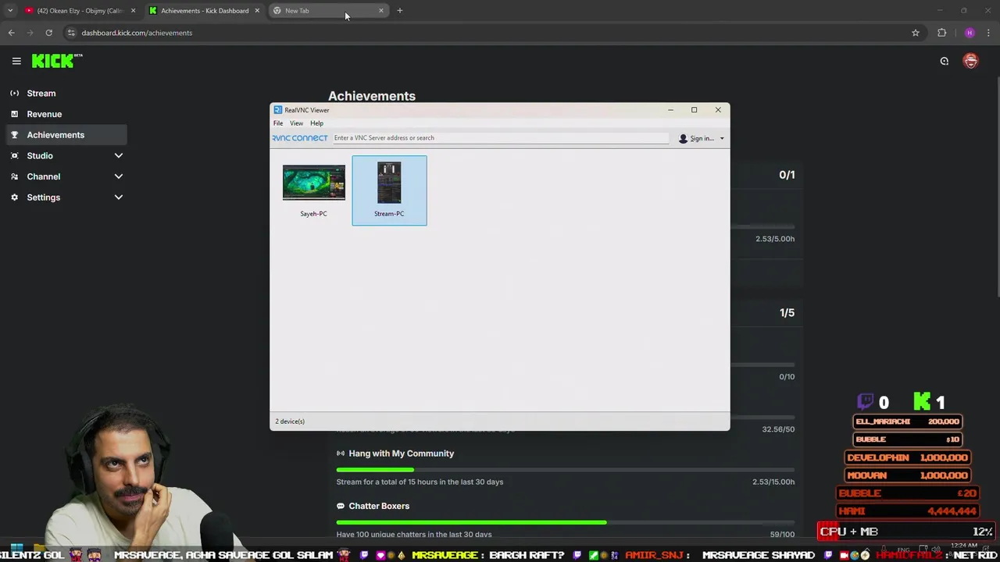The height and width of the screenshot is (562, 1000).
Task: Click the Chatter Boxers progress bar
Action: click(566, 522)
